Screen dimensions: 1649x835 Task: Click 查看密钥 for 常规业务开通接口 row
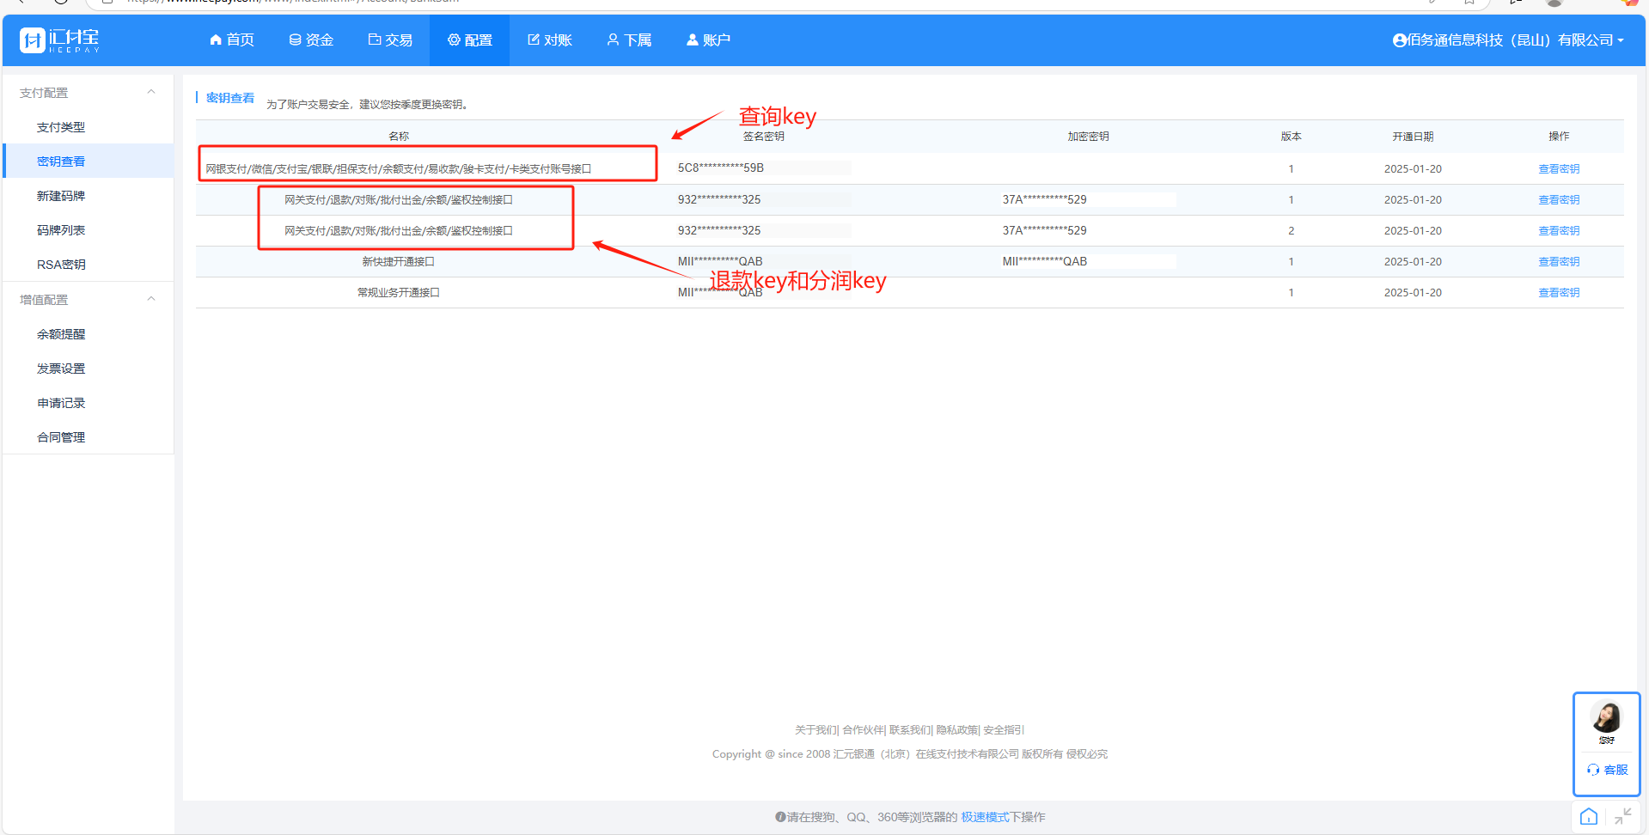[1559, 293]
